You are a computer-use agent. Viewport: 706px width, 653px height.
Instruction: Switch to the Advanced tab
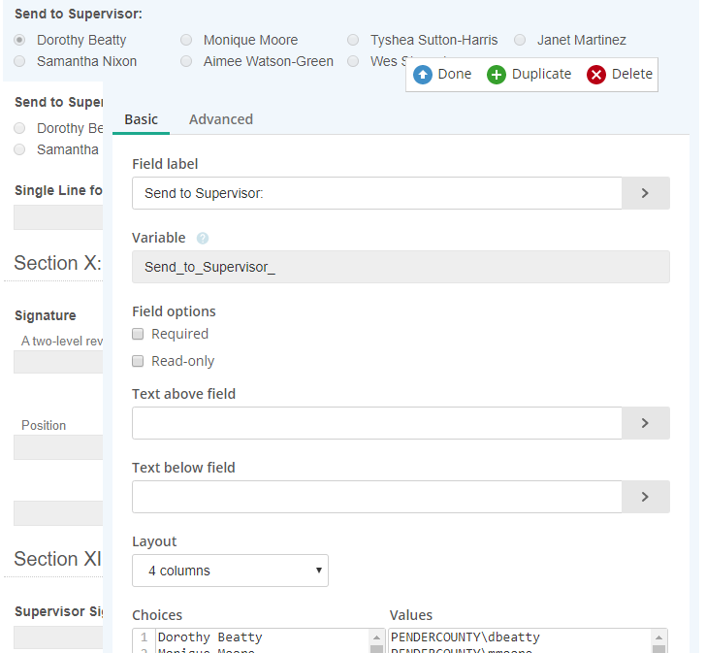(x=221, y=119)
